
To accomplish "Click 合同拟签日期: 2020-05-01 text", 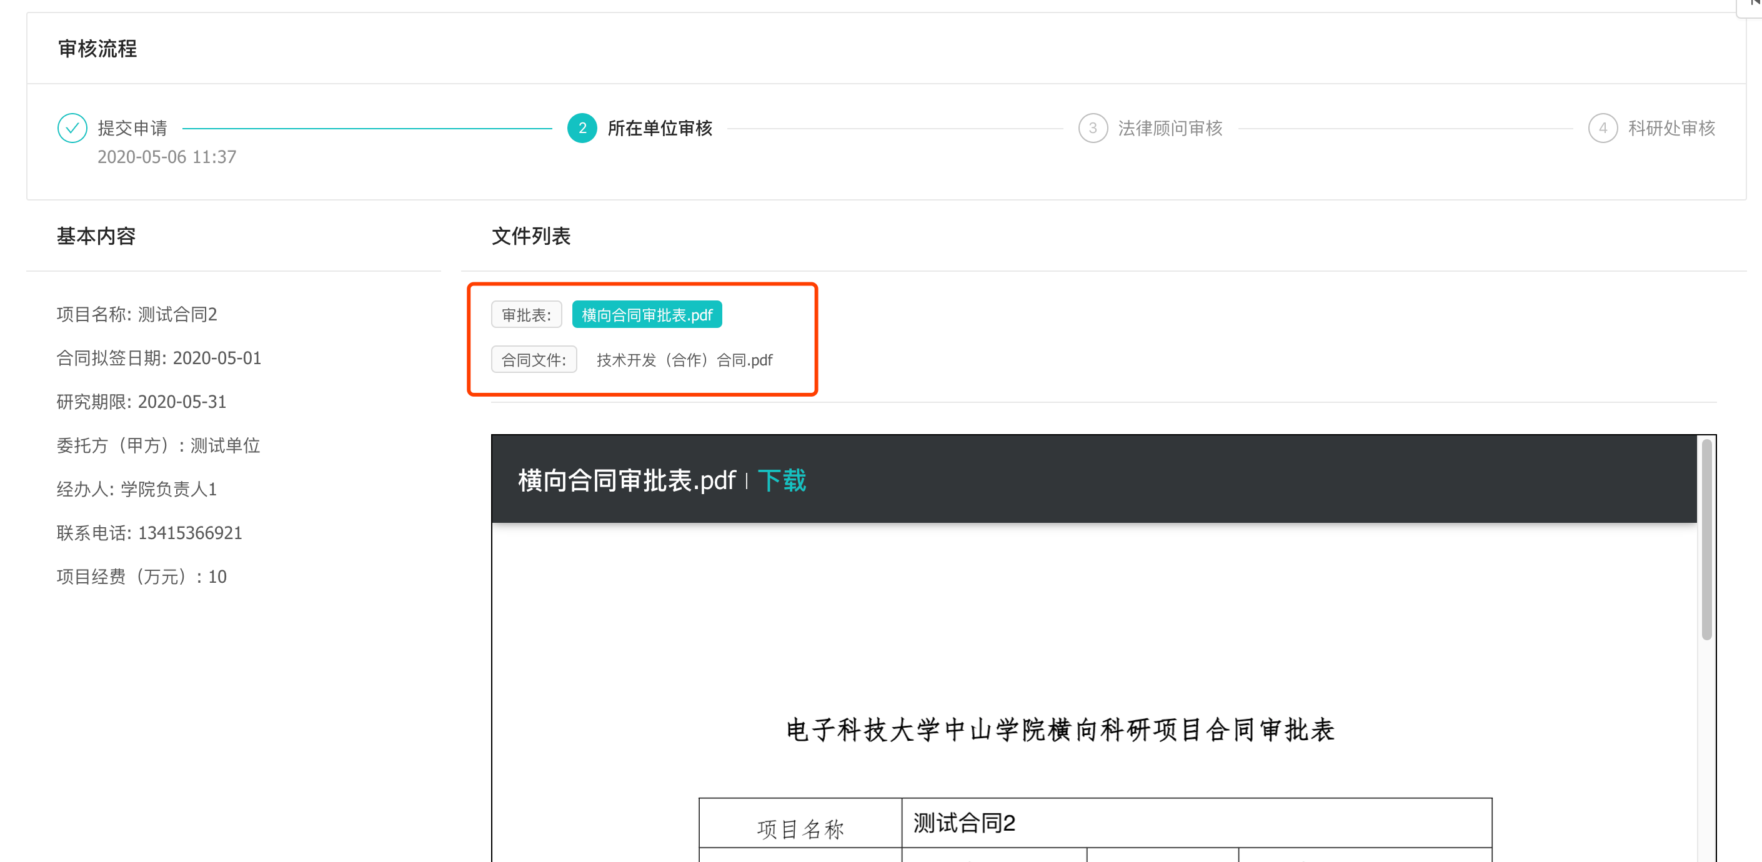I will pyautogui.click(x=159, y=358).
